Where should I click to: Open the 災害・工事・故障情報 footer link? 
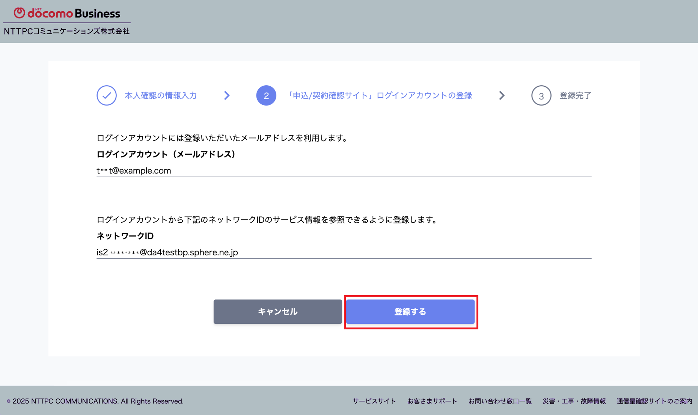click(574, 401)
